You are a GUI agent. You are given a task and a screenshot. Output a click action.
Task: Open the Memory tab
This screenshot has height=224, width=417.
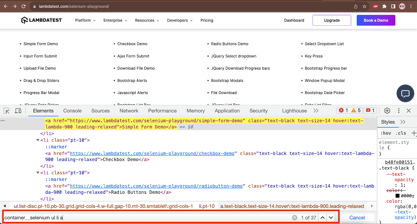pyautogui.click(x=196, y=111)
